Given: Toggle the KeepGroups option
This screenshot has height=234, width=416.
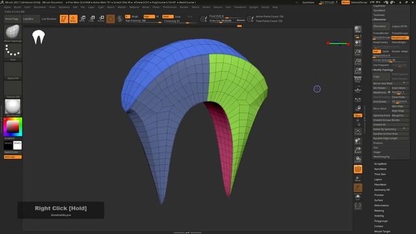Looking at the screenshot, I should pyautogui.click(x=400, y=38).
